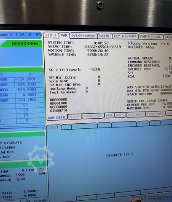
Task: Click the SERVO TIME value
Action: pos(103,47)
